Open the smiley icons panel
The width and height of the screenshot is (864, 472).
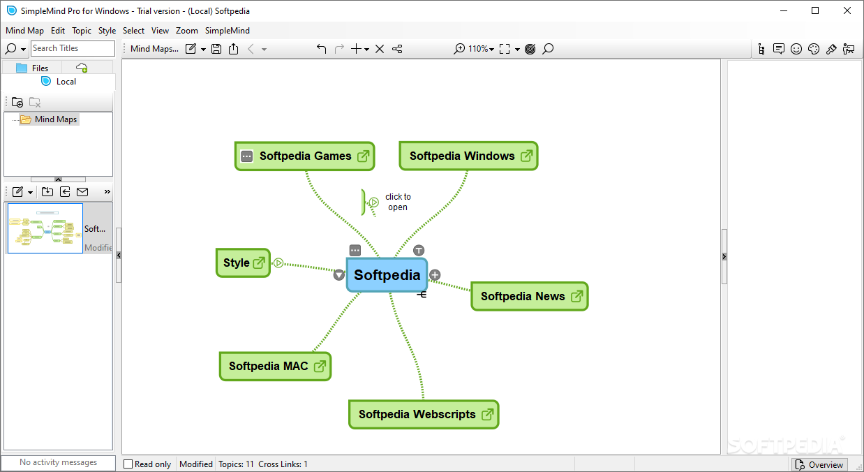[x=796, y=49]
